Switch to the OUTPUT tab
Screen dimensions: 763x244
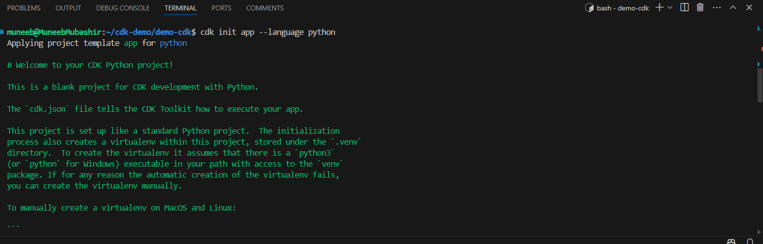(x=69, y=8)
